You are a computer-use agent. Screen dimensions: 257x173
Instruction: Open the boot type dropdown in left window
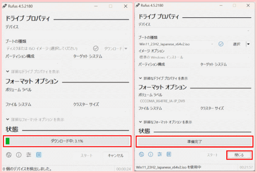click(x=47, y=48)
